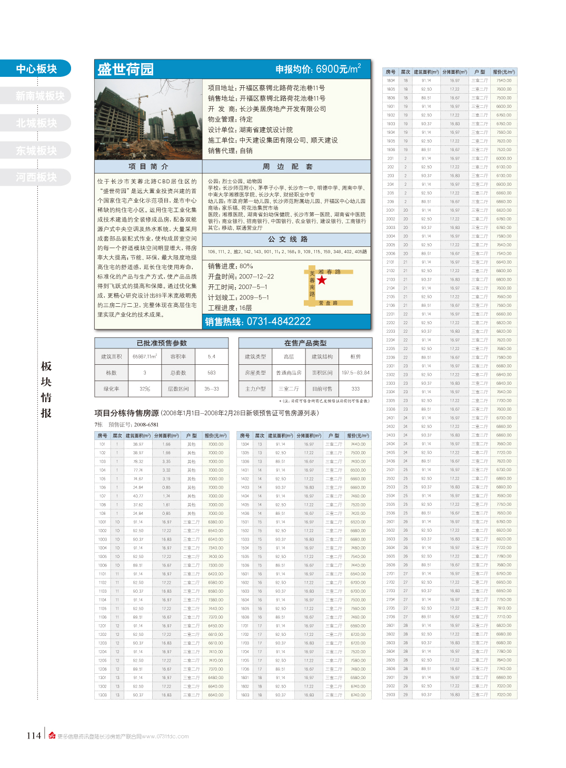
Task: Click the 开盘时间 2007-12-22 text
Action: 241,277
